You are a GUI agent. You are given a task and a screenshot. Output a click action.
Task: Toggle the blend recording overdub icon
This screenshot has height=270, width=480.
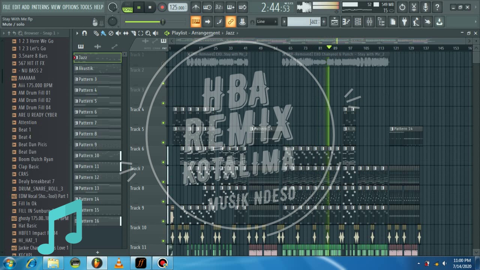(231, 7)
